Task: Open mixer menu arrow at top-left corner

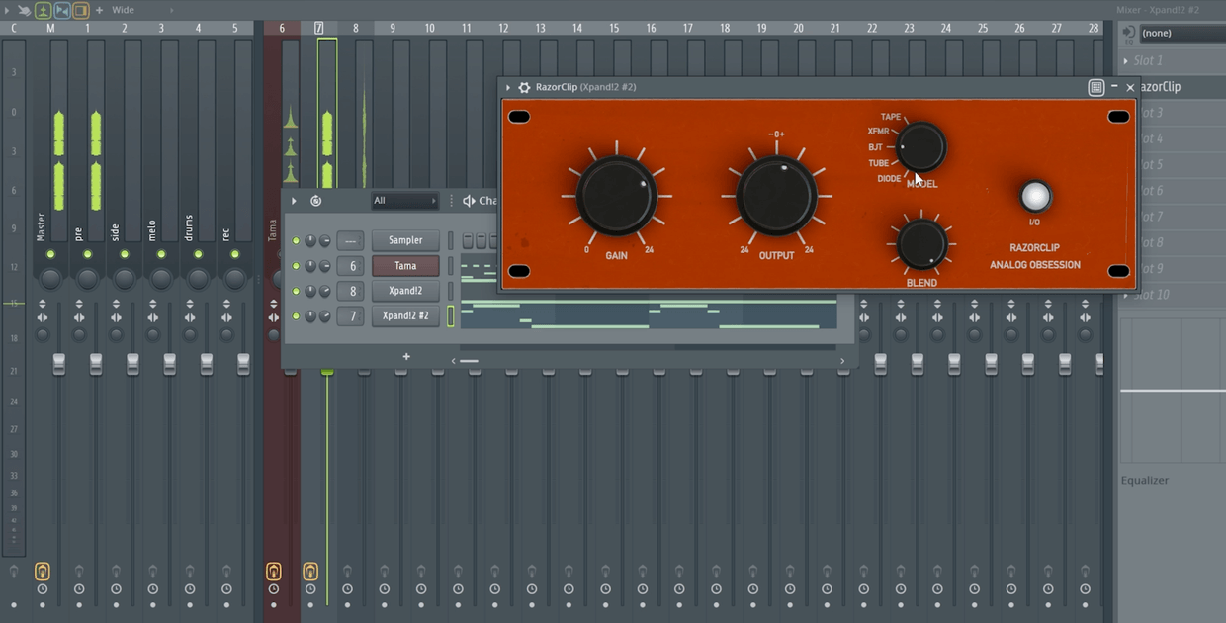Action: [8, 10]
